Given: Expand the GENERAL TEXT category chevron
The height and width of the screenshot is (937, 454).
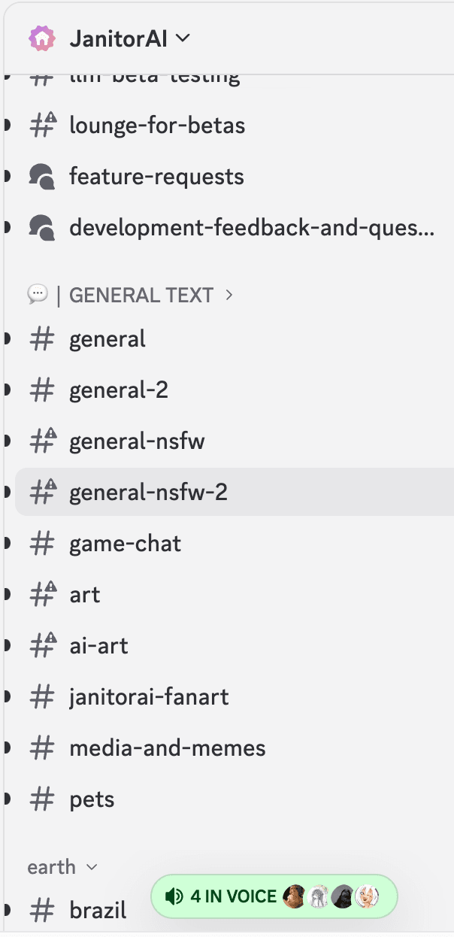Looking at the screenshot, I should 229,296.
